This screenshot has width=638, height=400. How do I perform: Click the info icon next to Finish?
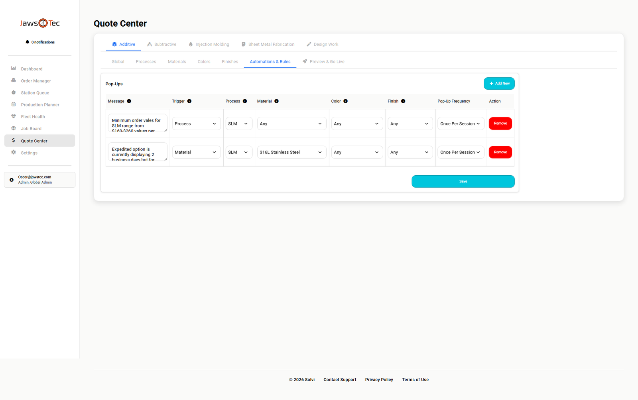[x=403, y=101]
